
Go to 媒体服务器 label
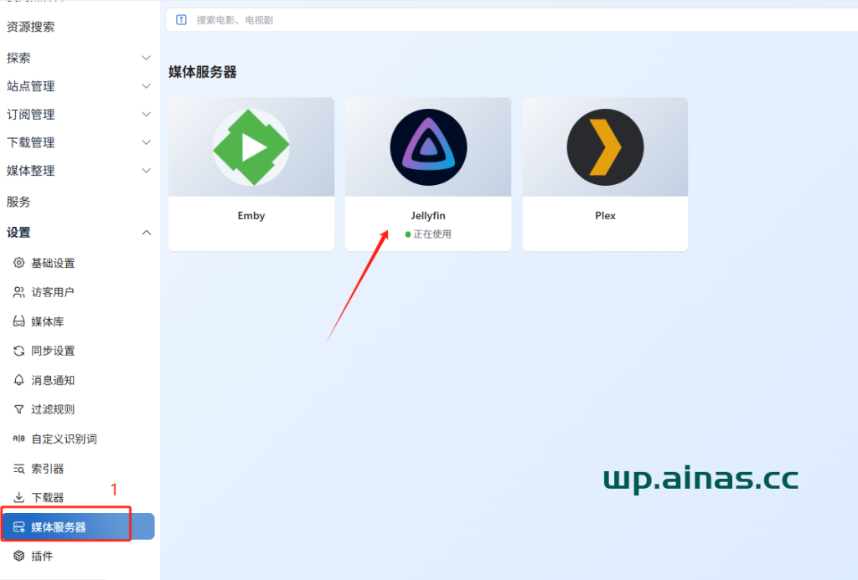tap(59, 527)
